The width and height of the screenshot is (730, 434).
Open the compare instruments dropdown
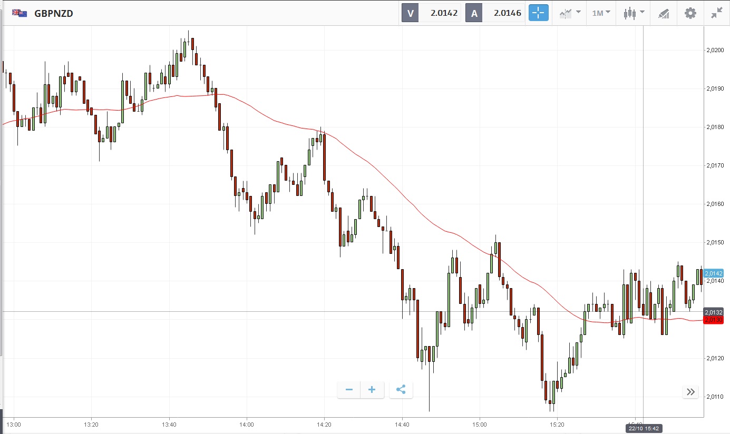570,13
